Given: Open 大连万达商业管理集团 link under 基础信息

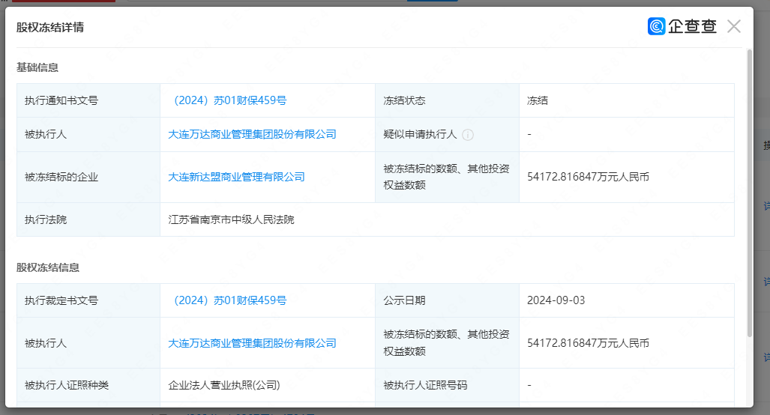Looking at the screenshot, I should 252,135.
